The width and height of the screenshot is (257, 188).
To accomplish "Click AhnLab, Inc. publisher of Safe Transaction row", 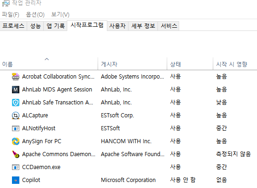I will pos(116,103).
